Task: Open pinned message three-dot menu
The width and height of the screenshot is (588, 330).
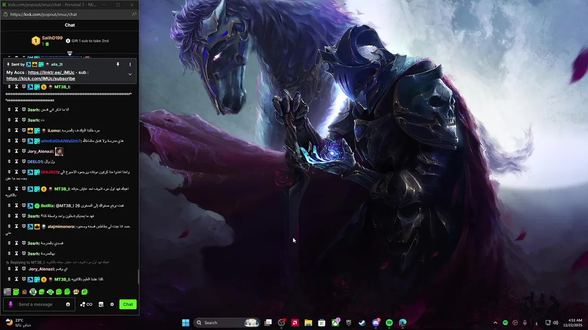Action: click(x=130, y=65)
